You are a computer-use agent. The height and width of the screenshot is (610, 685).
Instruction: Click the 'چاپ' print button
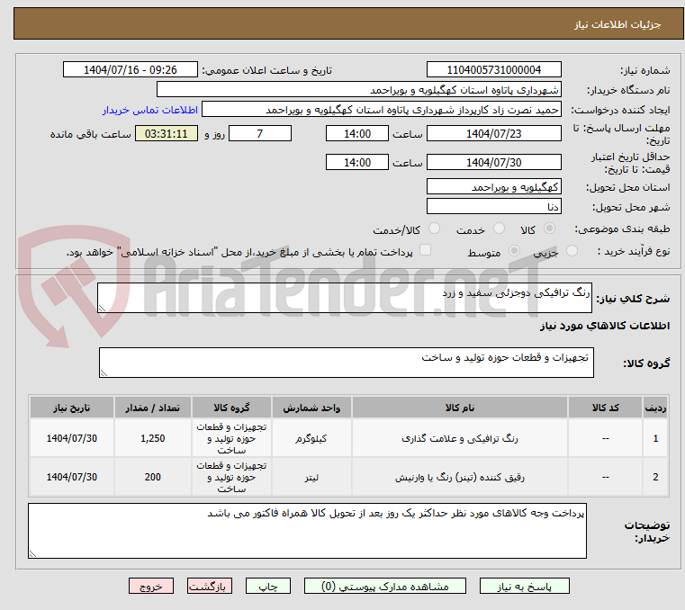(268, 586)
